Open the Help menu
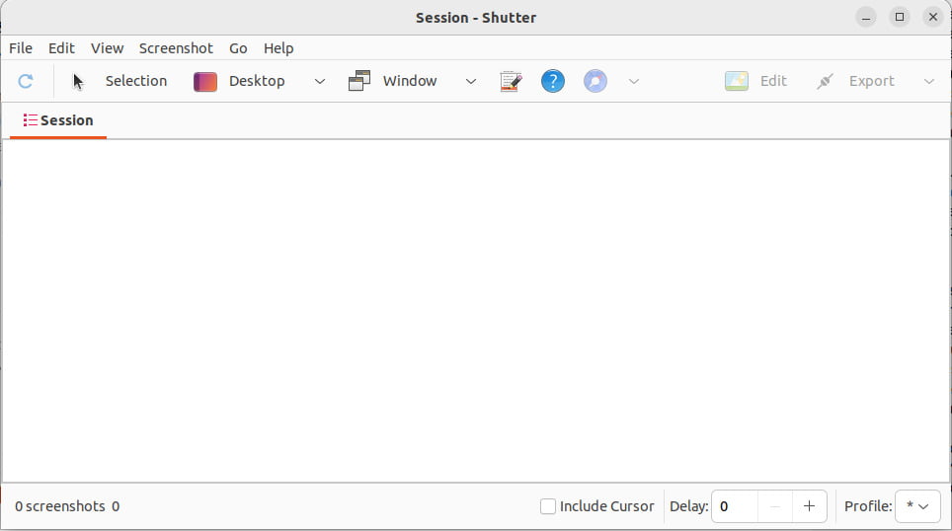Screen dimensions: 952x531 coord(278,48)
